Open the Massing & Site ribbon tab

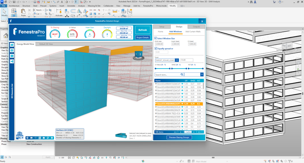pyautogui.click(x=94, y=6)
